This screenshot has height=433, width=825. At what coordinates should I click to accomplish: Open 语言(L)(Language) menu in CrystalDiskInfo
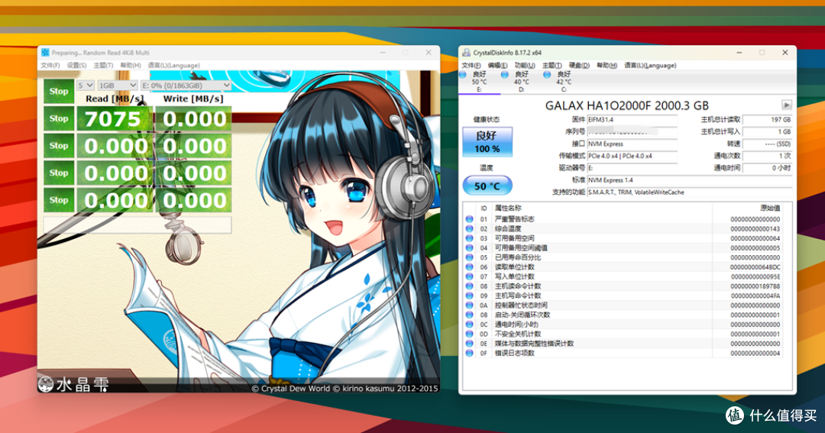650,65
